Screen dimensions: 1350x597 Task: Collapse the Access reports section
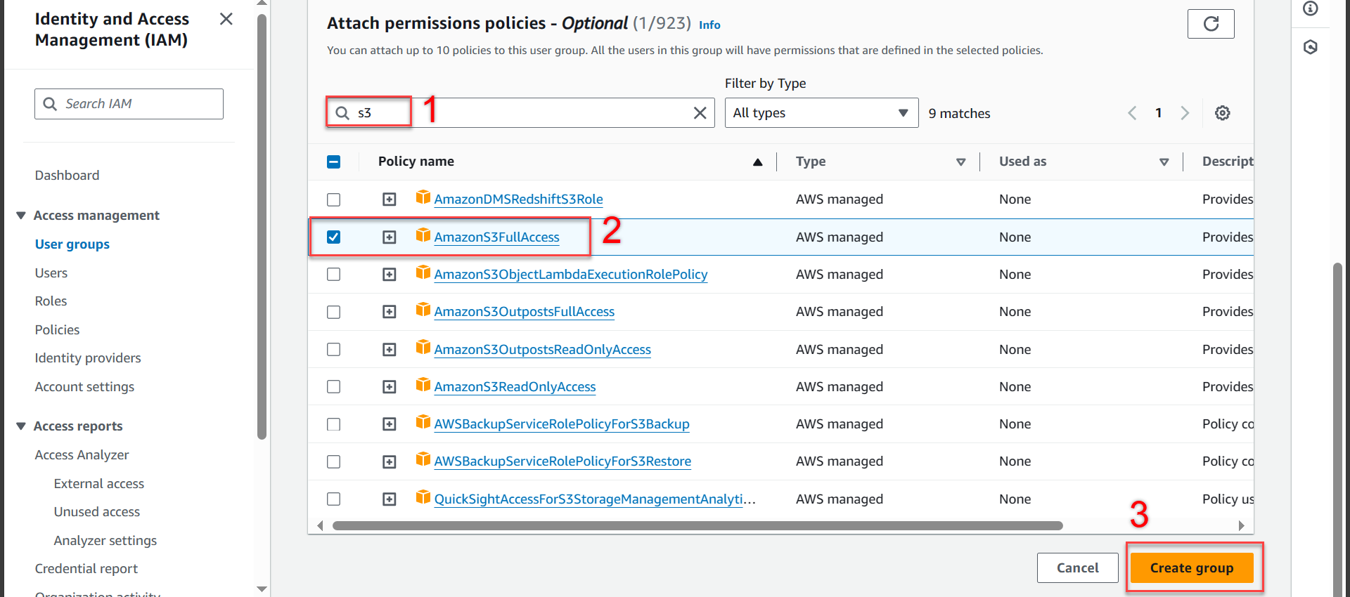click(21, 426)
